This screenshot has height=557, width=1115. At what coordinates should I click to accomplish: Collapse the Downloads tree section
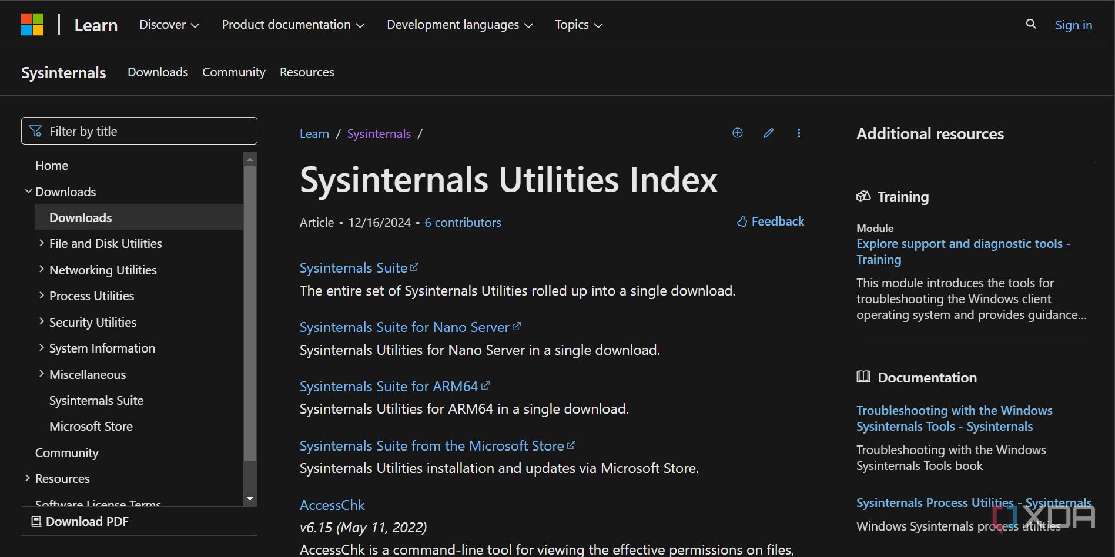pos(28,191)
